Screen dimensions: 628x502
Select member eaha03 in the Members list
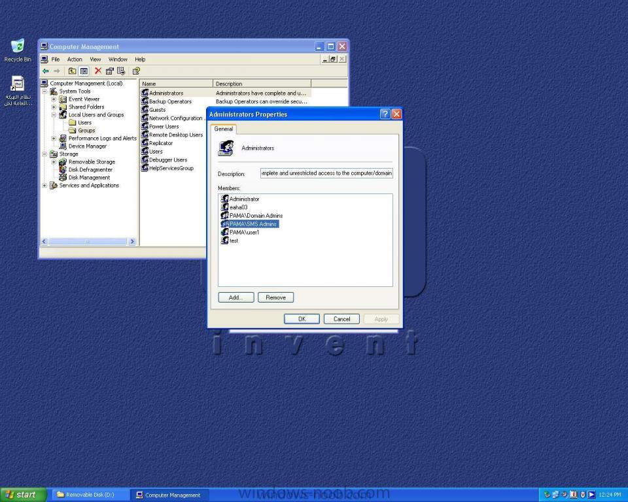(239, 207)
